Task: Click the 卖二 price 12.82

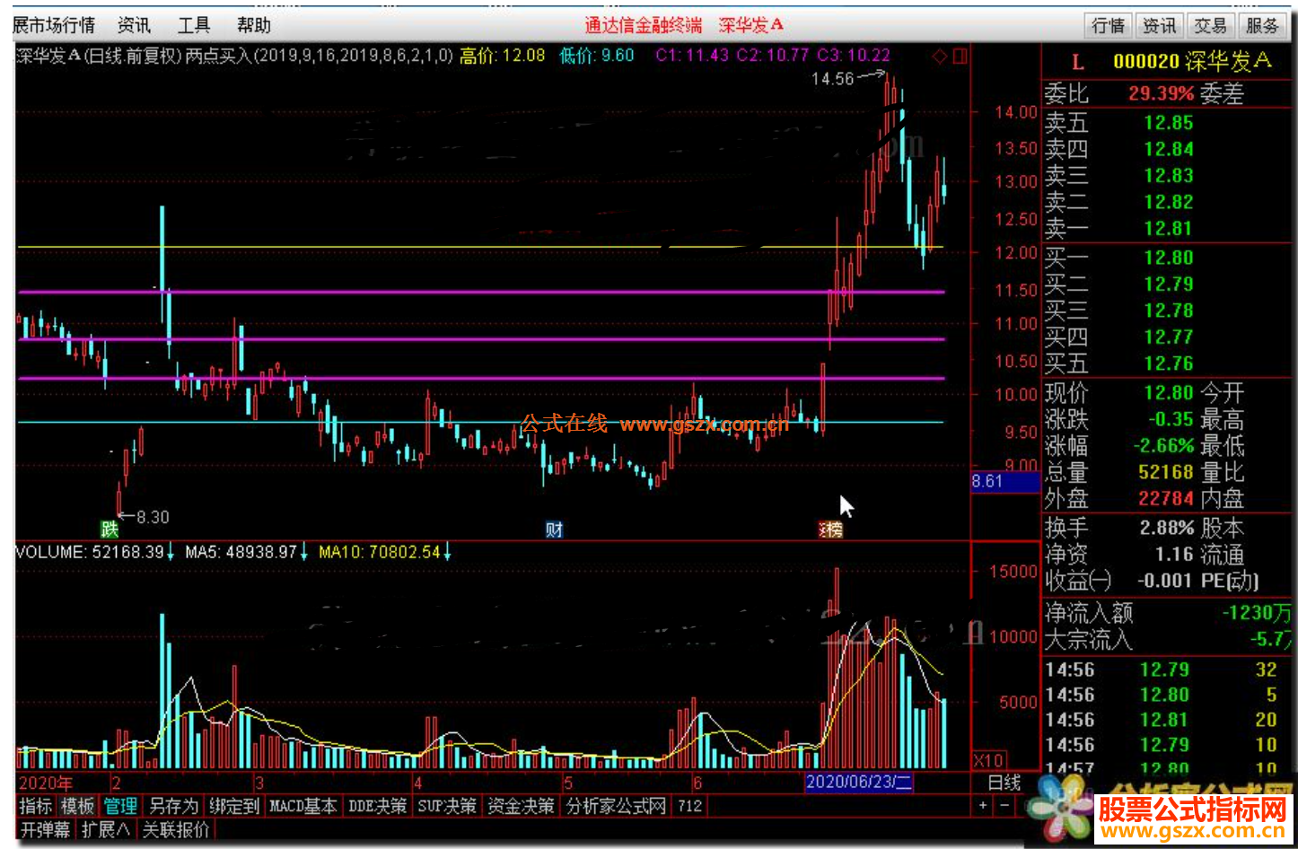Action: [x=1168, y=202]
